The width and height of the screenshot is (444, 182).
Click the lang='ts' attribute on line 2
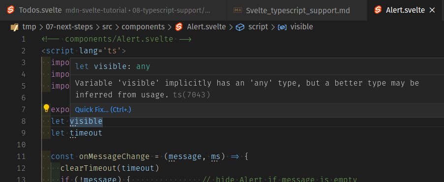tap(100, 51)
